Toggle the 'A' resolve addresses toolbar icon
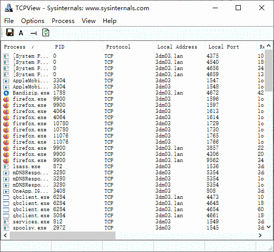This screenshot has height=252, width=274. click(x=21, y=33)
